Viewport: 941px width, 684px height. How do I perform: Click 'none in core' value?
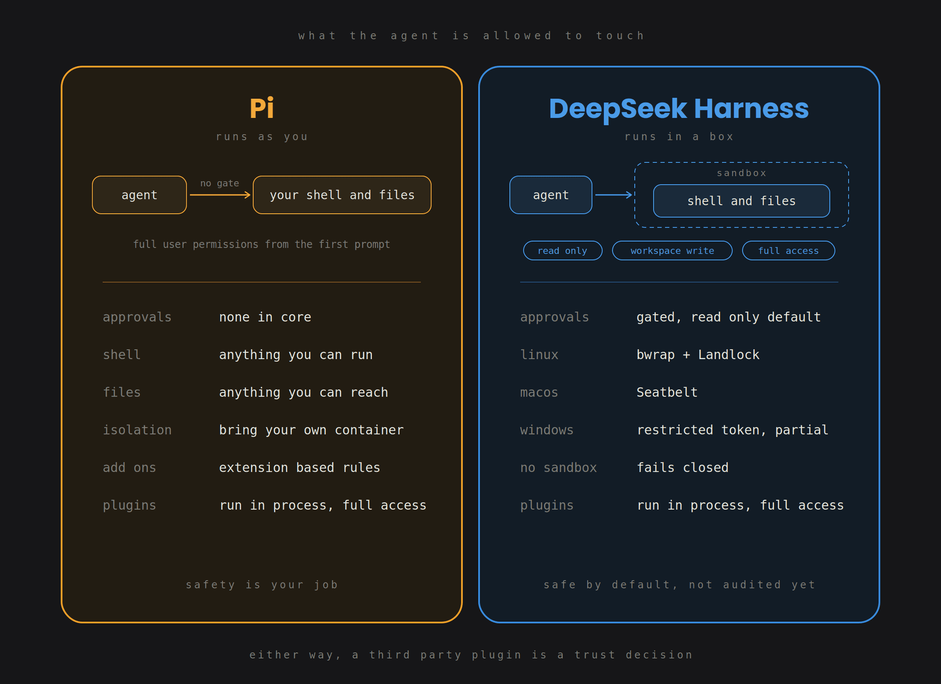pos(265,317)
